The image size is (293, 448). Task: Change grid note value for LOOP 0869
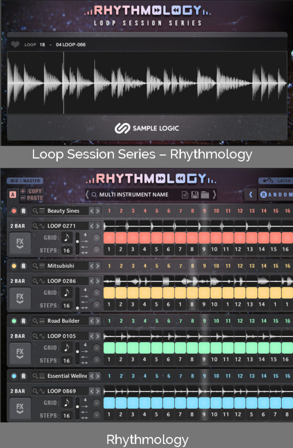coord(67,402)
